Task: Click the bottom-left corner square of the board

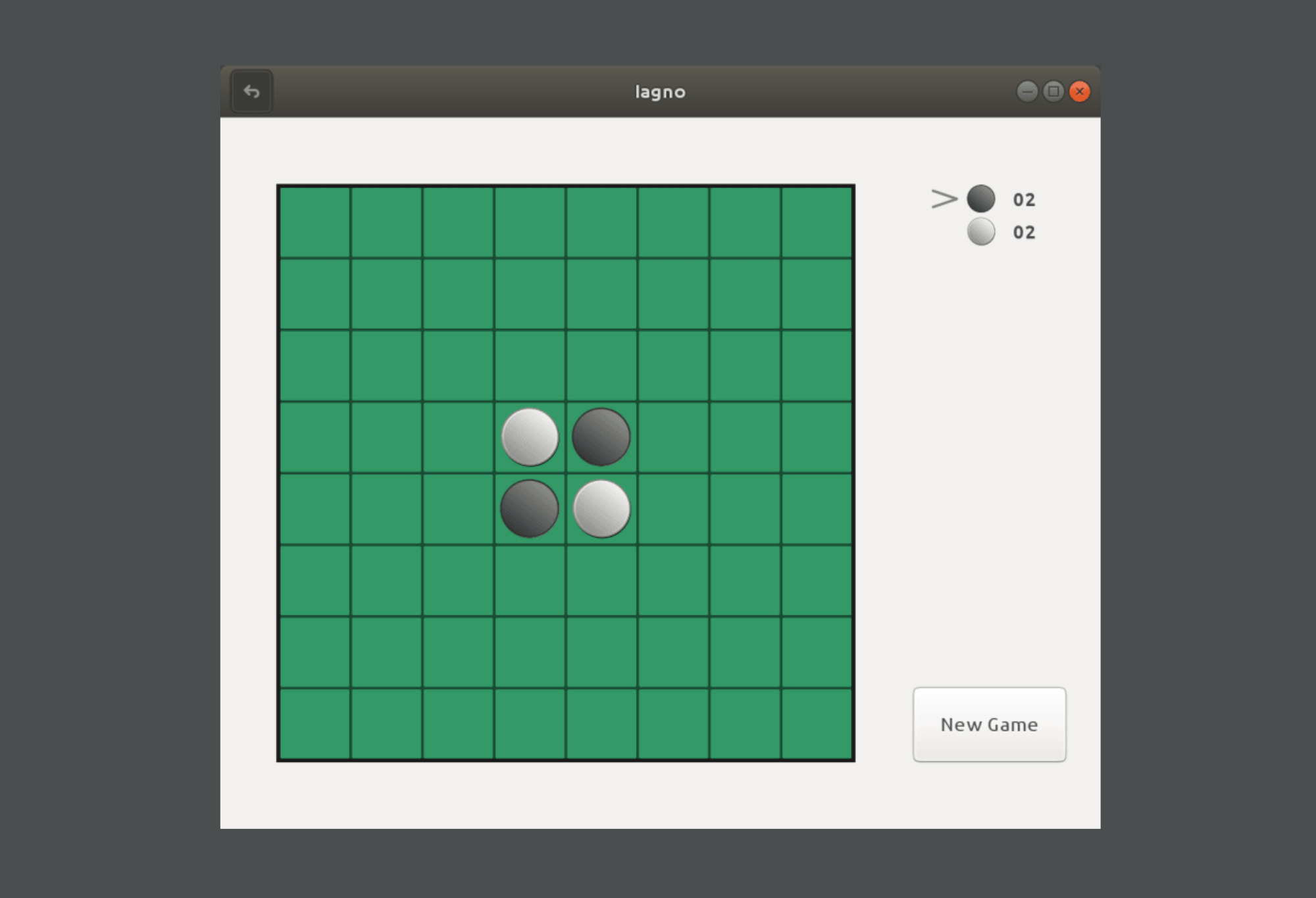Action: pos(315,724)
